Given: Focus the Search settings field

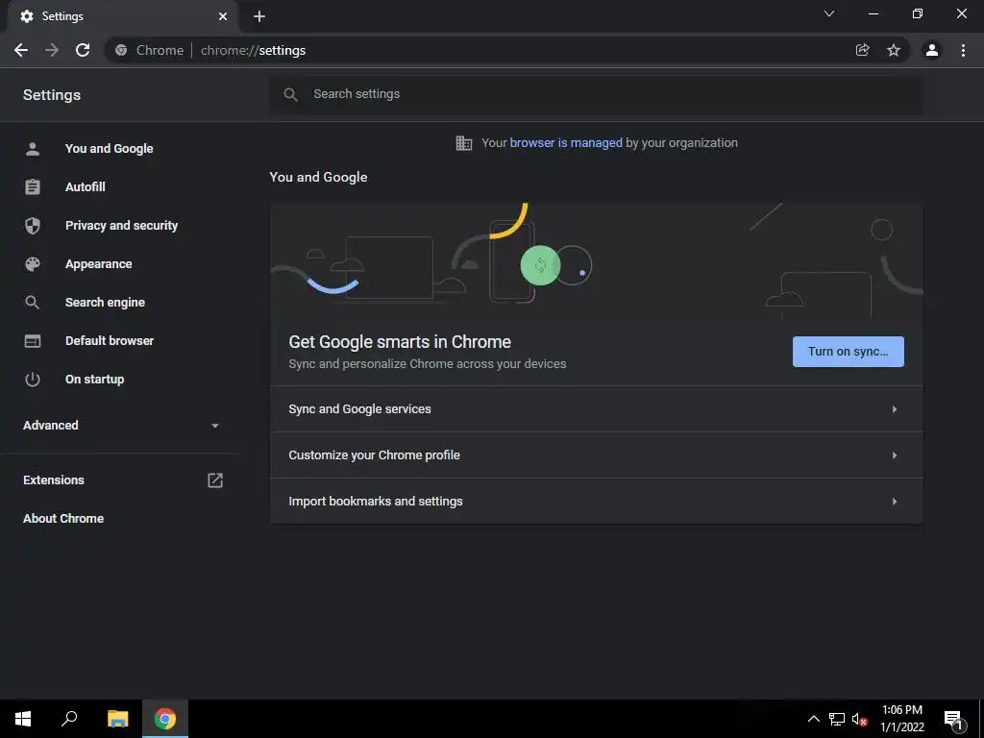Looking at the screenshot, I should (x=596, y=94).
